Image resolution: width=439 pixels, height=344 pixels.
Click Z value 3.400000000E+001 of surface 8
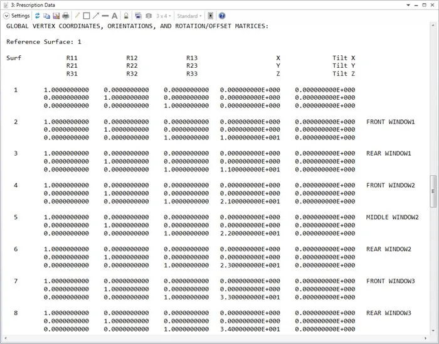(250, 329)
